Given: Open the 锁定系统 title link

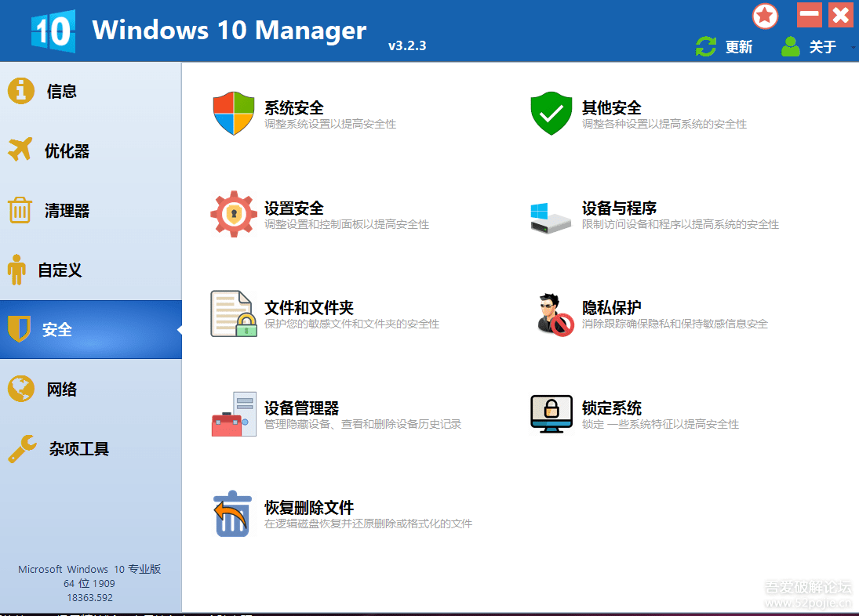Looking at the screenshot, I should (611, 408).
